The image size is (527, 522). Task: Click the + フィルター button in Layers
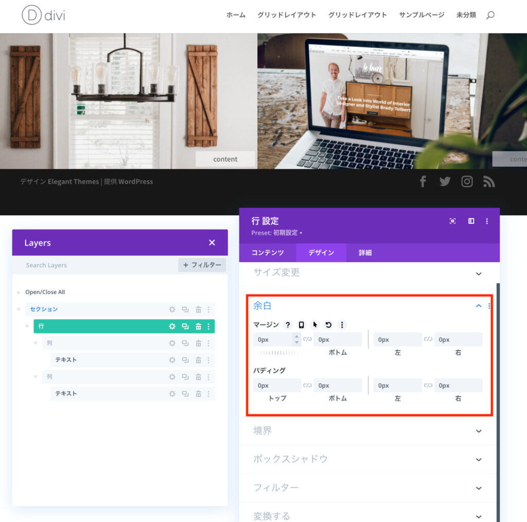click(x=202, y=265)
